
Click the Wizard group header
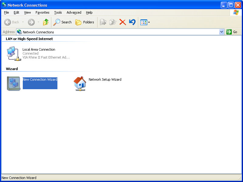tap(12, 69)
